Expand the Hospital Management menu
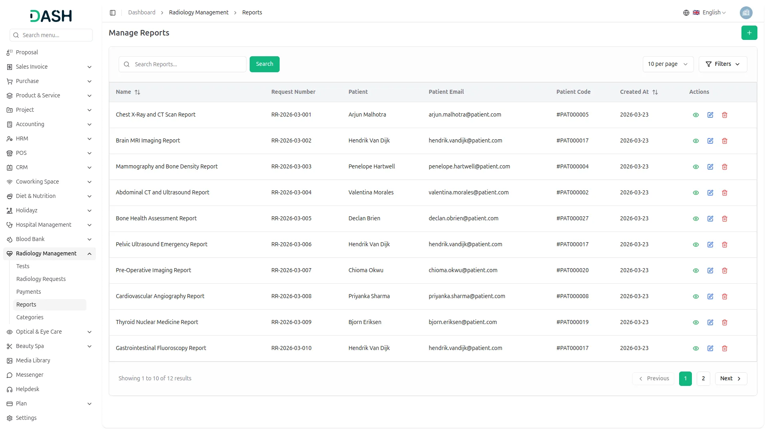Image resolution: width=767 pixels, height=431 pixels. [49, 225]
